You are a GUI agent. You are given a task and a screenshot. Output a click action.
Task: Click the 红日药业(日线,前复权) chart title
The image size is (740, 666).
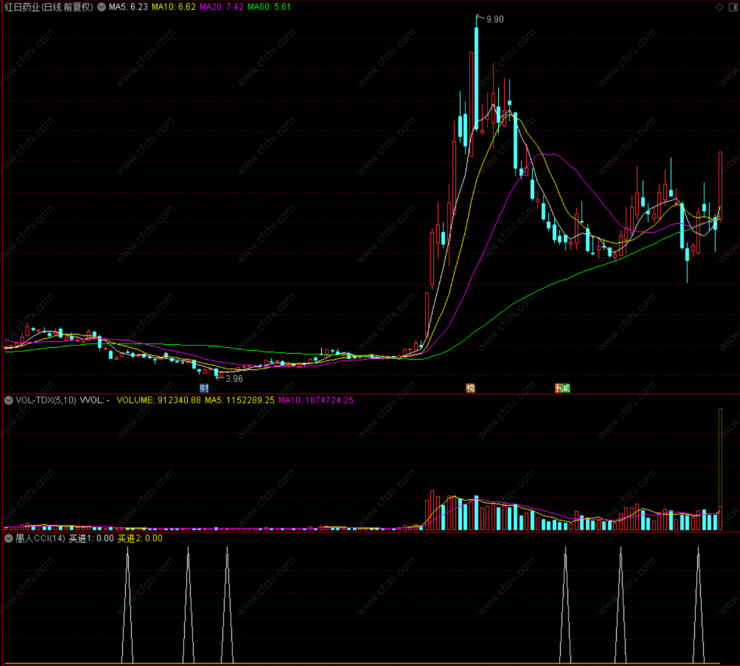click(49, 7)
